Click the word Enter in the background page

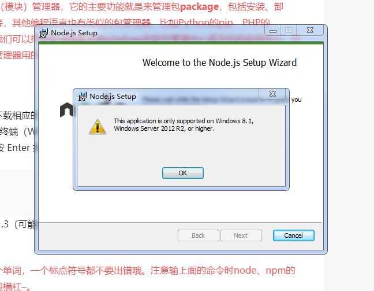coord(18,148)
